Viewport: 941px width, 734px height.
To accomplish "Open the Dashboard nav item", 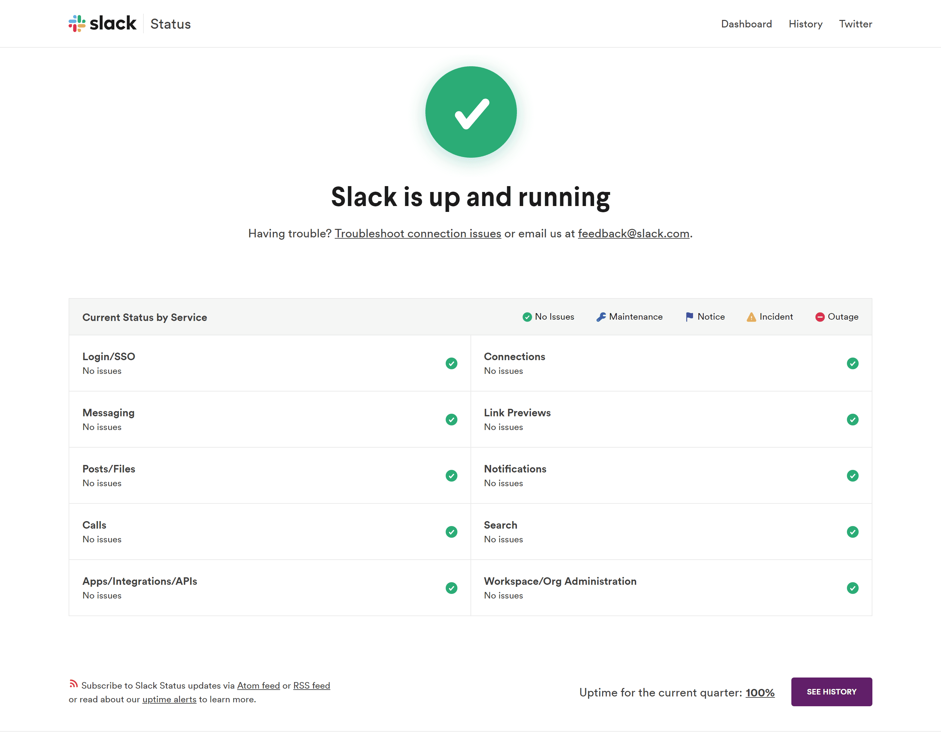I will tap(746, 24).
